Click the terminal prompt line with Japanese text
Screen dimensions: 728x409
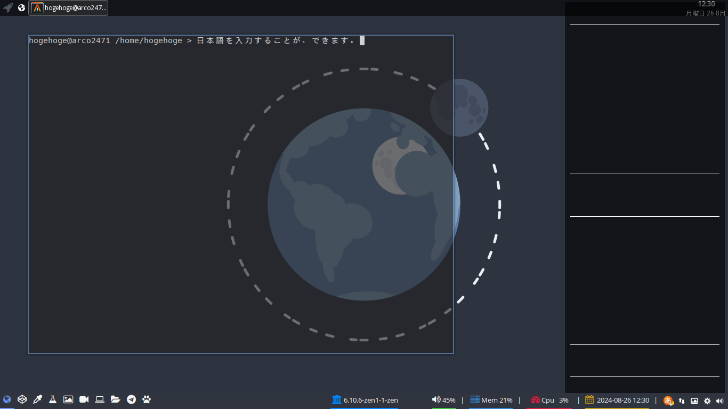point(197,40)
